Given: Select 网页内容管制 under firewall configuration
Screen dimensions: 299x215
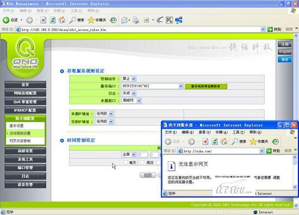Looking at the screenshot, I should pyautogui.click(x=26, y=141).
